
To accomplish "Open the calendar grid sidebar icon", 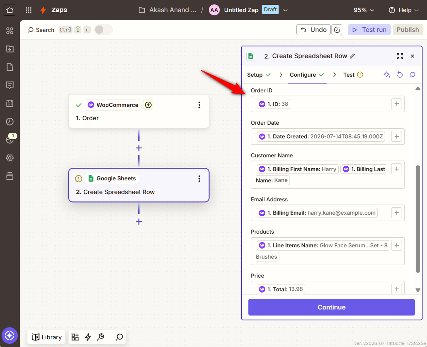I will coord(10,103).
